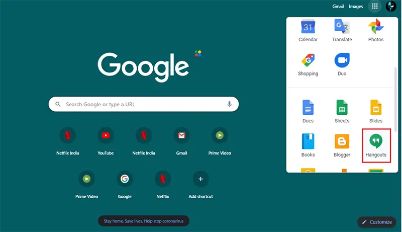
Task: Open Sheets from the apps panel
Action: click(342, 112)
